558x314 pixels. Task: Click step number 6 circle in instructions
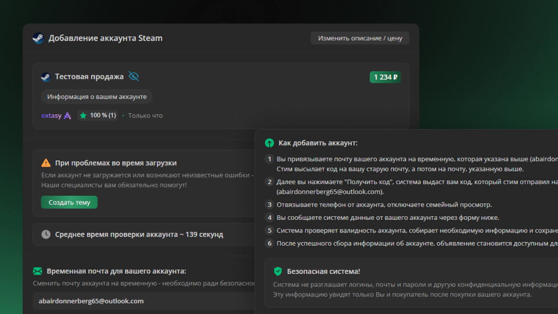point(270,243)
